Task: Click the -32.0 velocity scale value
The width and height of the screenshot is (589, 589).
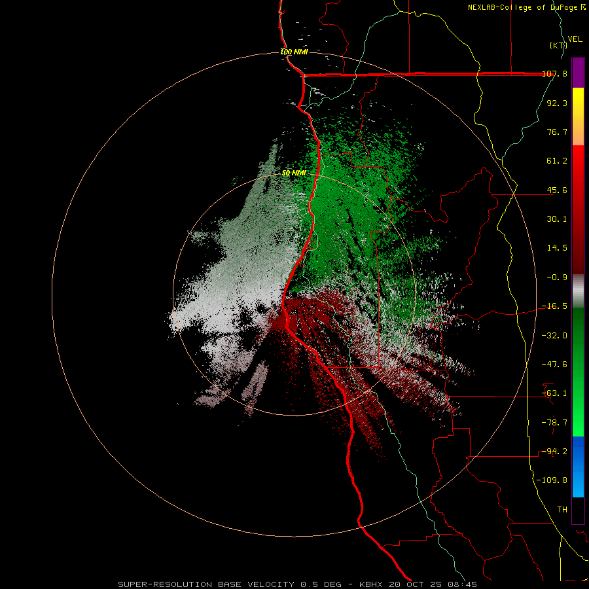Action: (554, 336)
